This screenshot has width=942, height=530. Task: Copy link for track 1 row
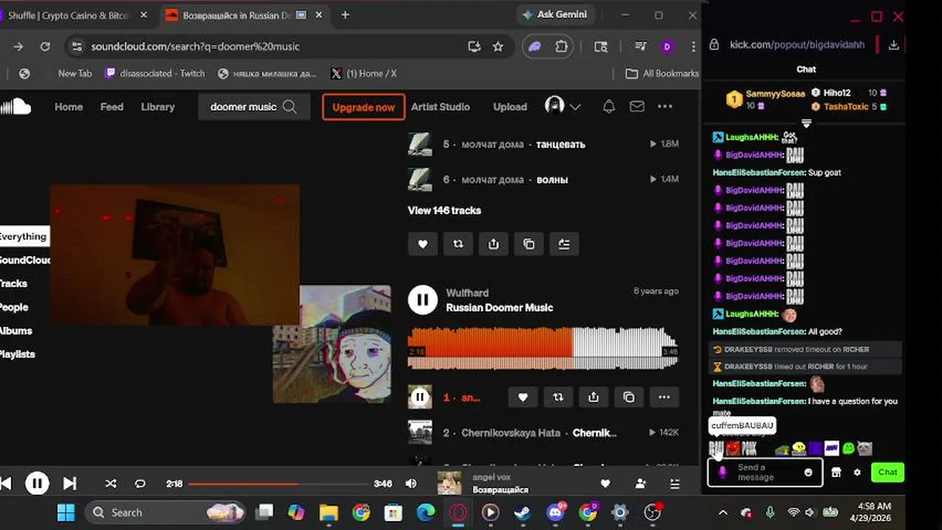point(629,397)
